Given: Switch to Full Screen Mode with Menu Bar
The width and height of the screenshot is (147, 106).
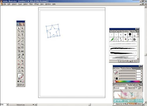Looking at the screenshot, I should click(x=21, y=85).
